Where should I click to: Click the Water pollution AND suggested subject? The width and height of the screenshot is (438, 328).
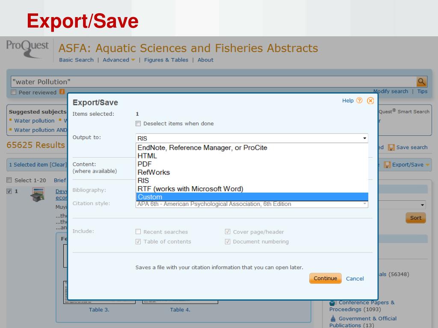coord(41,130)
